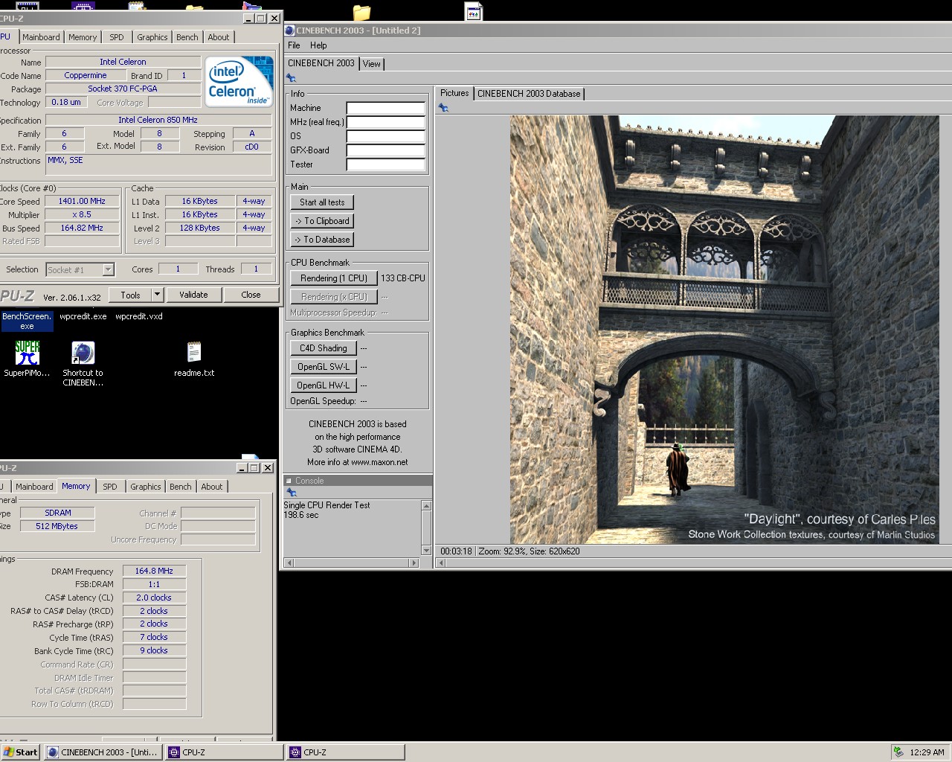The image size is (952, 762).
Task: Open Mainboard tab in upper CPU-Z window
Action: (x=41, y=37)
